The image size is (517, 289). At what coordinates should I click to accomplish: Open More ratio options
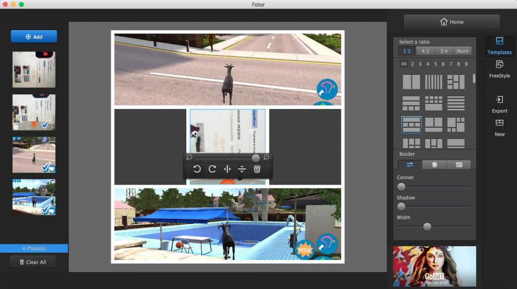click(462, 51)
